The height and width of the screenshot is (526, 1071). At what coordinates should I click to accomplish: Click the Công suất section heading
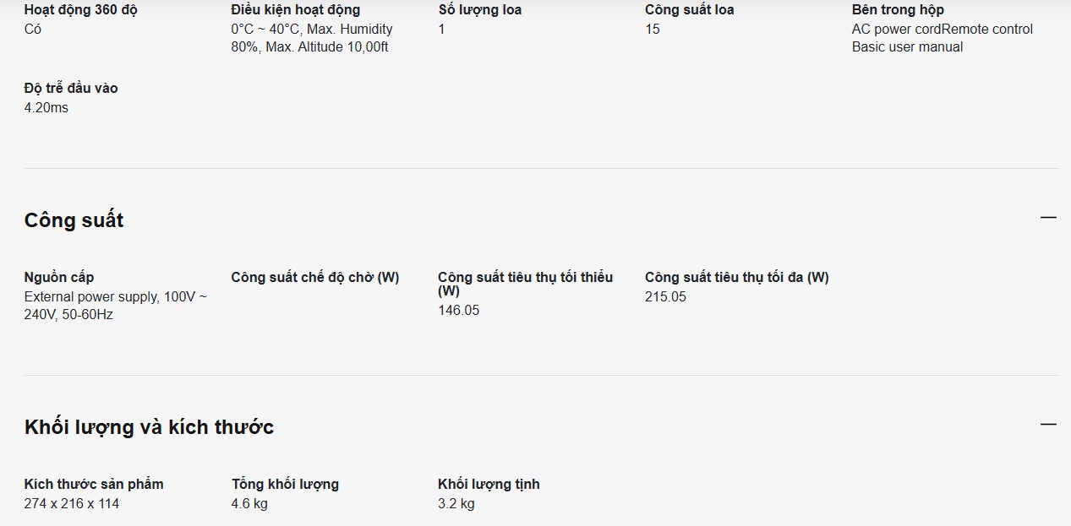(74, 220)
